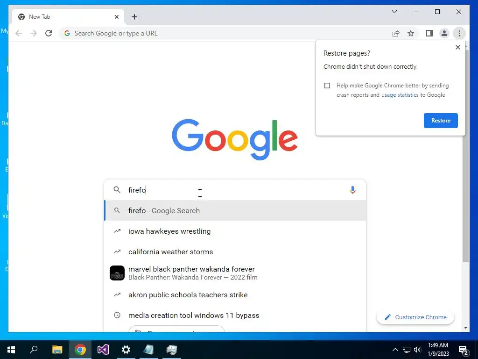Open Chrome three-dot menu
Screen dimensions: 478x359
459,33
